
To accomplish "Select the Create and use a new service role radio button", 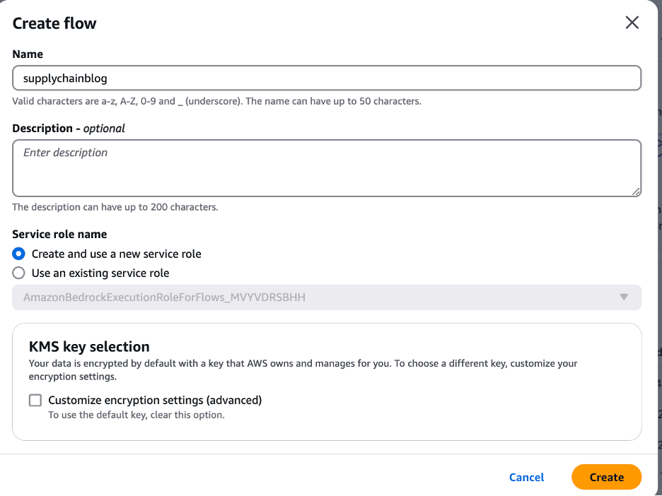I will tap(19, 254).
